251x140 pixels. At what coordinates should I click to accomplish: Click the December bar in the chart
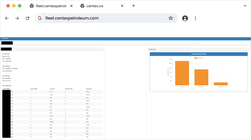point(221,84)
